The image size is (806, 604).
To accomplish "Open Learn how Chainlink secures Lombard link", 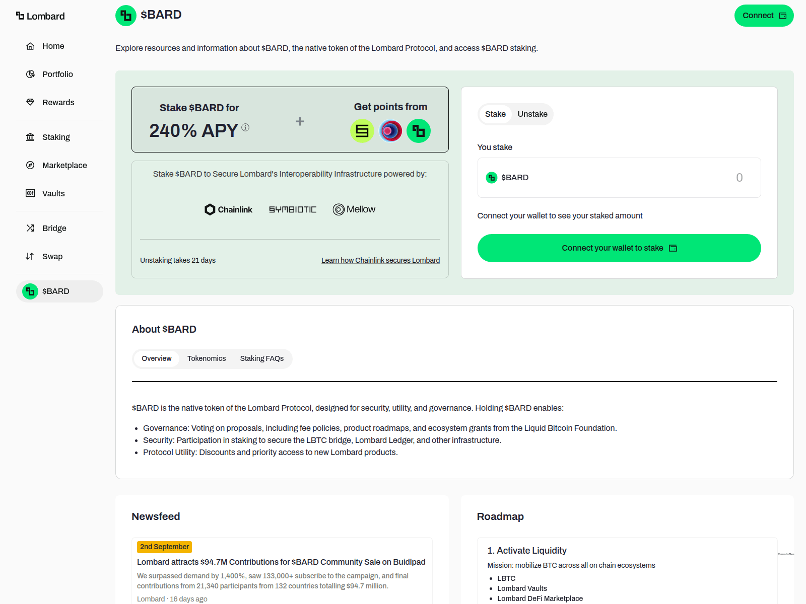I will pyautogui.click(x=381, y=260).
